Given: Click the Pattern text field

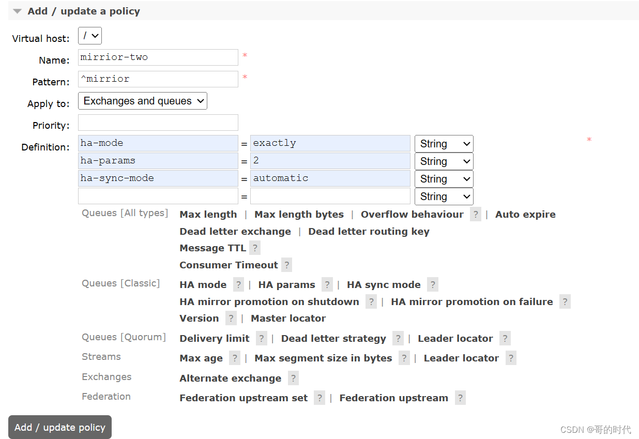Looking at the screenshot, I should tap(158, 79).
